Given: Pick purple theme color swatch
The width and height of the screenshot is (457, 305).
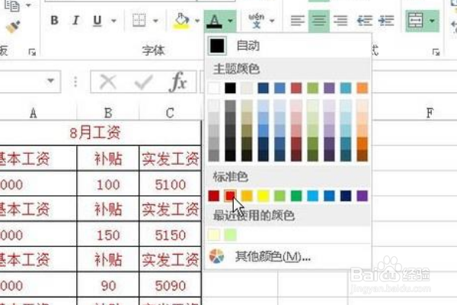Looking at the screenshot, I should click(x=329, y=88).
